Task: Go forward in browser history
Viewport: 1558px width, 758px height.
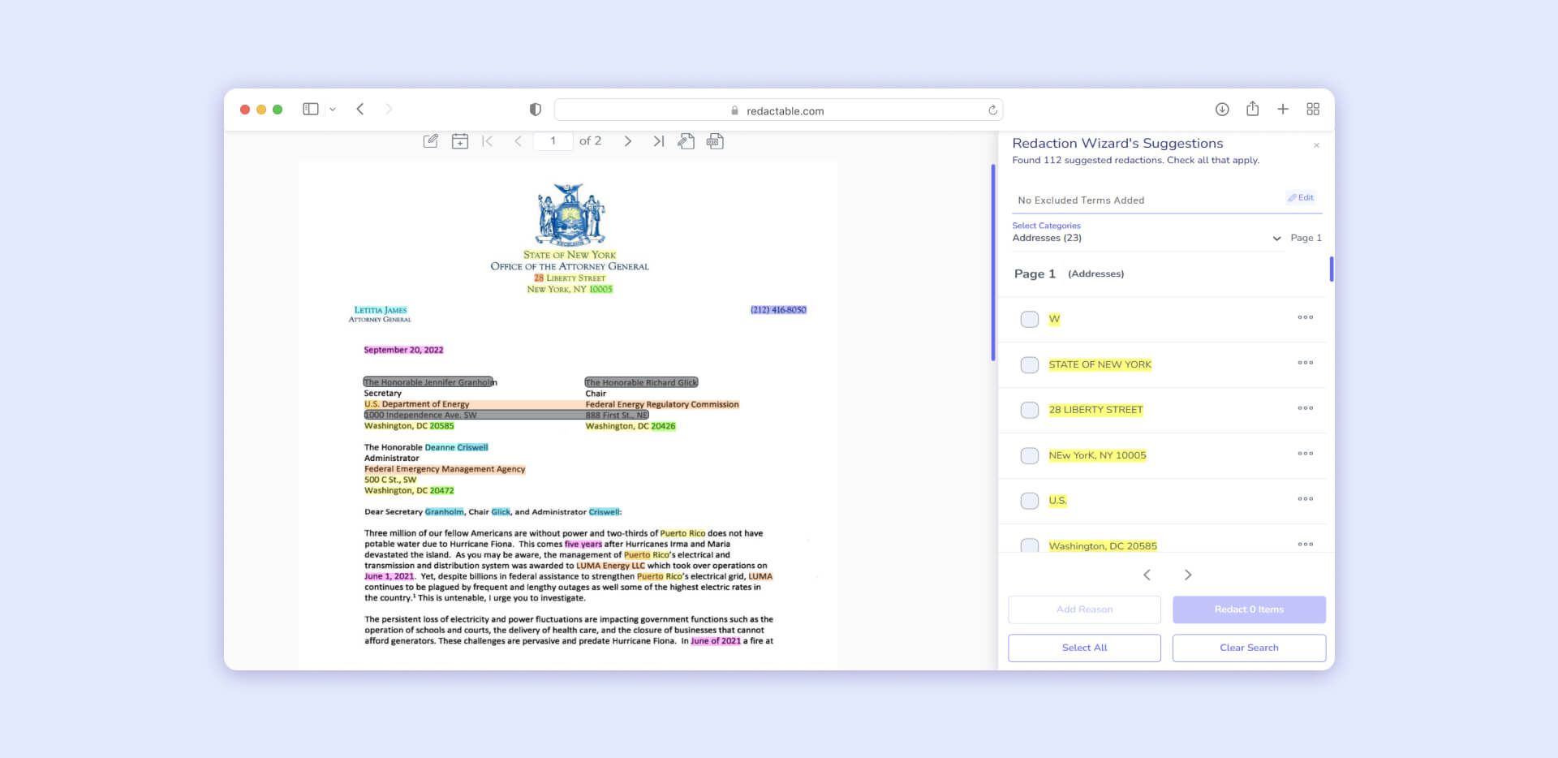Action: pos(389,109)
